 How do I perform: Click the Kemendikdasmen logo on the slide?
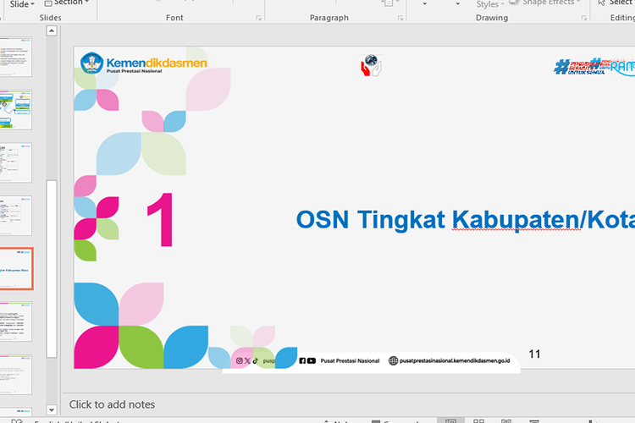[144, 63]
